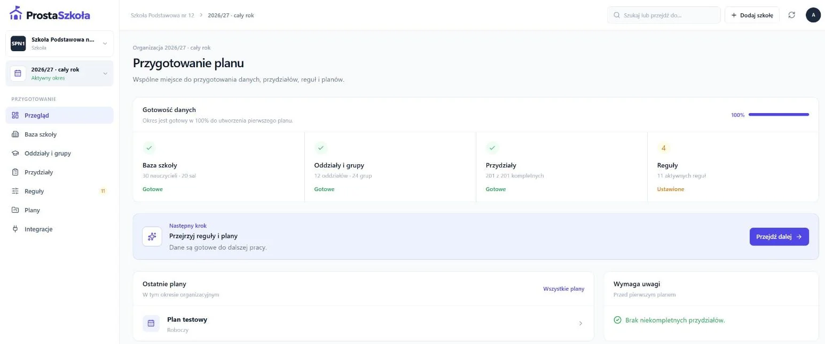Click the green check above Oddziały i grupy card
The height and width of the screenshot is (344, 825).
(321, 148)
